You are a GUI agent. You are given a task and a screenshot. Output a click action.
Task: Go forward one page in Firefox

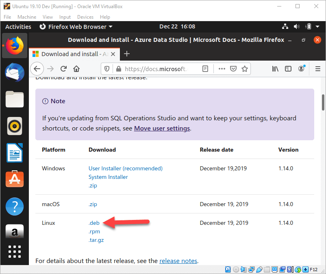pos(50,69)
